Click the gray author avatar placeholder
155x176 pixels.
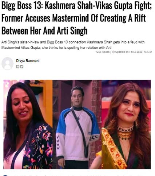pos(7,64)
